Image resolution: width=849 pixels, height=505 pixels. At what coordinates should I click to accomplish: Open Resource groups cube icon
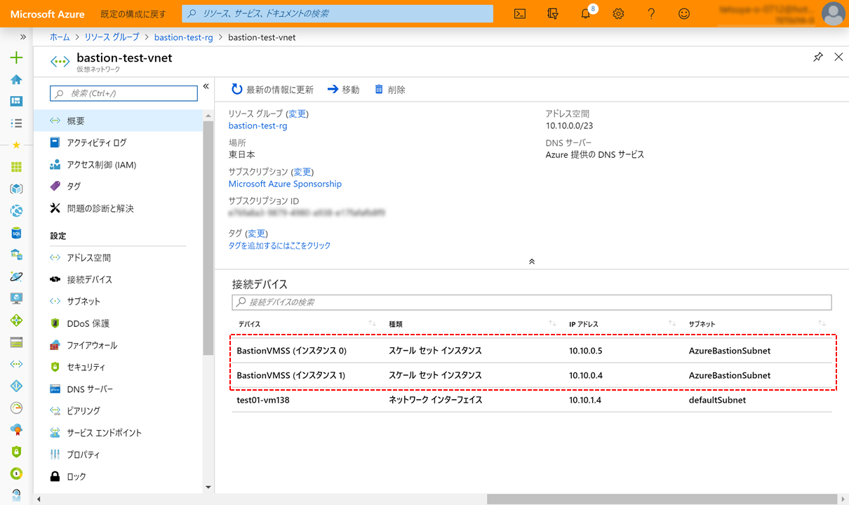(16, 189)
